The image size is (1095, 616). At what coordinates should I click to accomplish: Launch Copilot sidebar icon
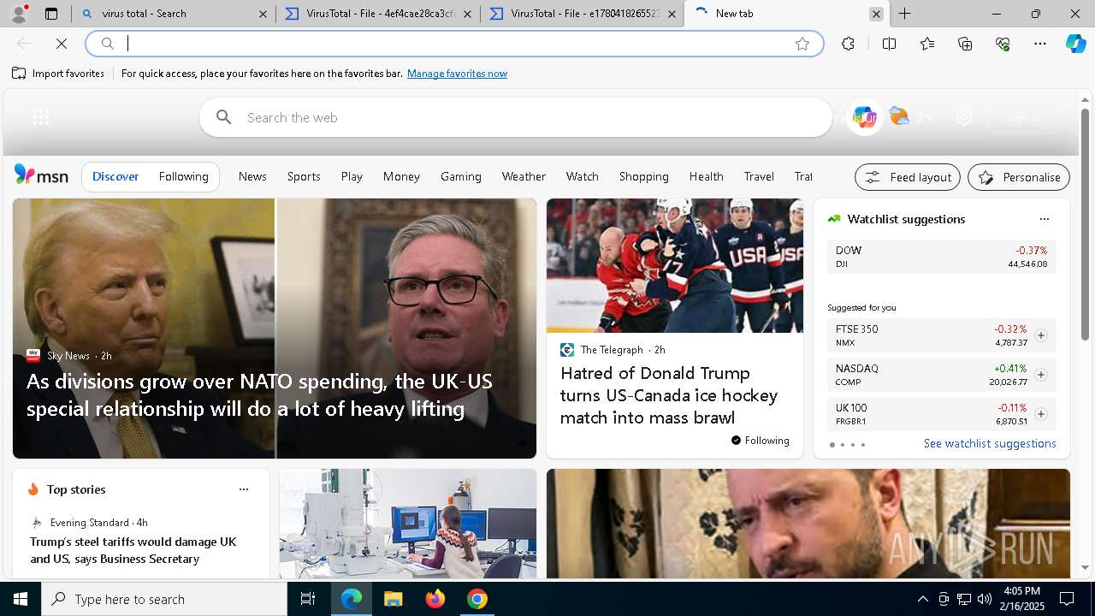coord(1075,44)
